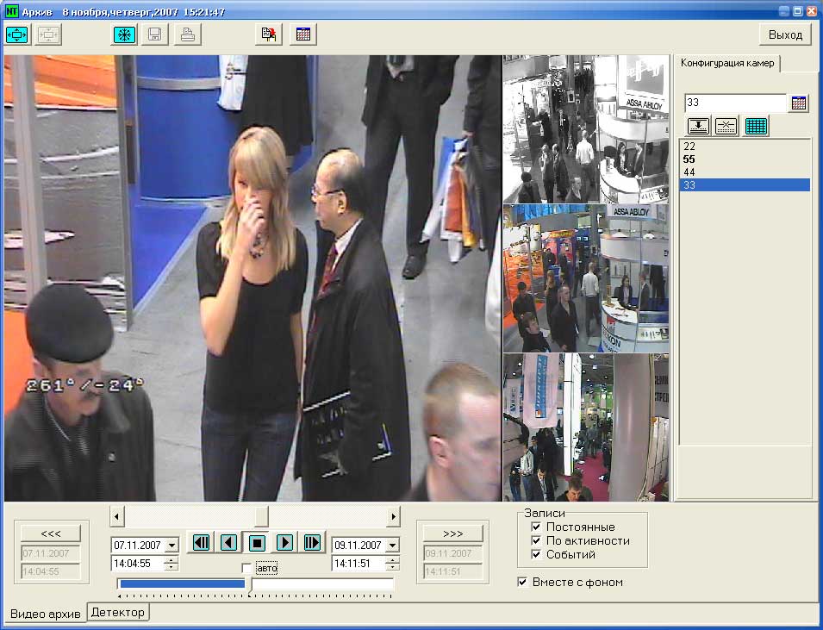
Task: Click the "Выход" exit button
Action: tap(784, 34)
